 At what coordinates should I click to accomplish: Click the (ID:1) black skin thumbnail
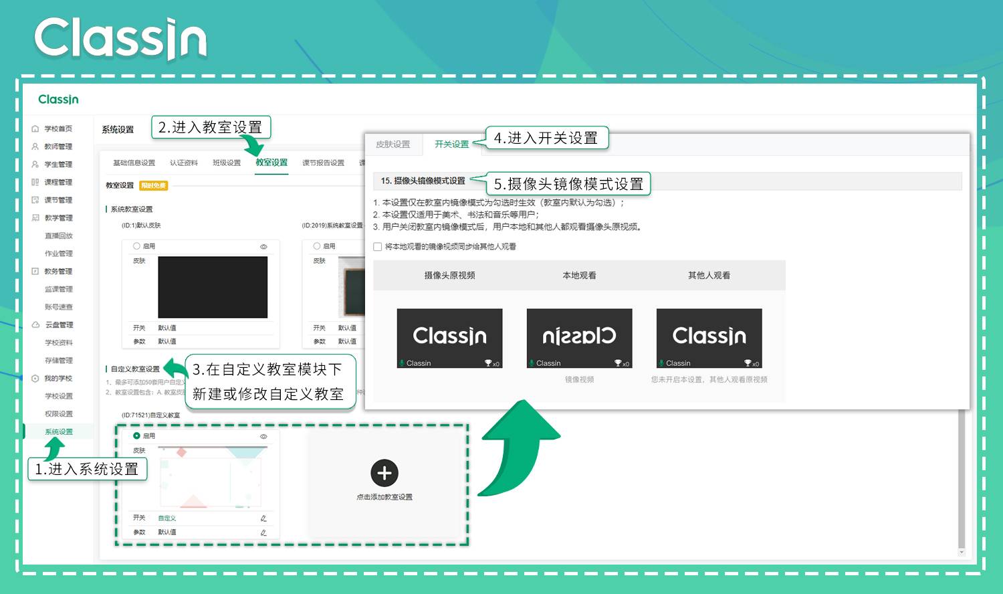pyautogui.click(x=213, y=287)
